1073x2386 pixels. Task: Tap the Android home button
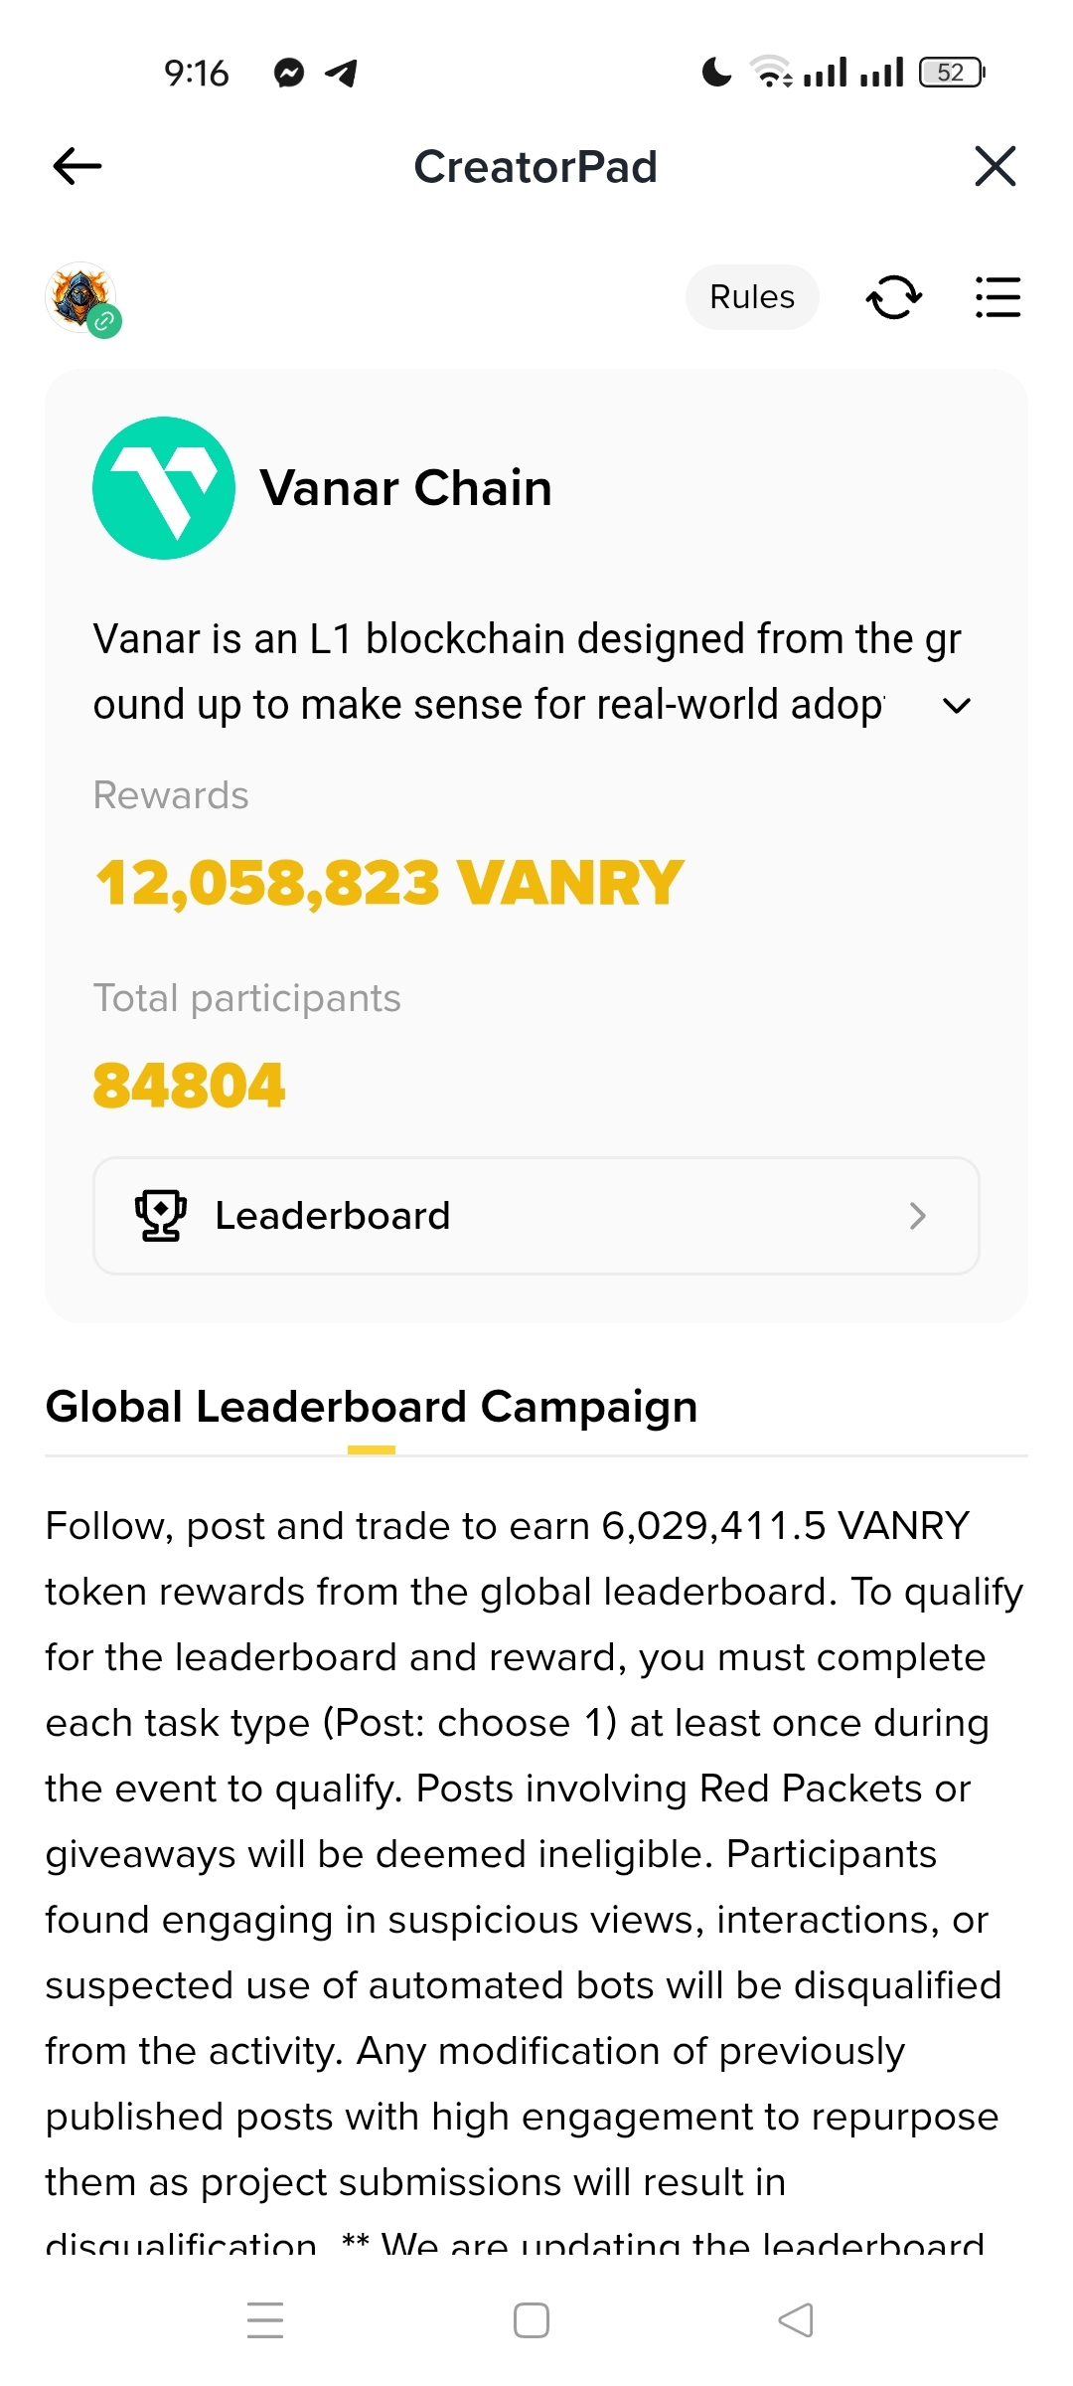click(x=532, y=2320)
